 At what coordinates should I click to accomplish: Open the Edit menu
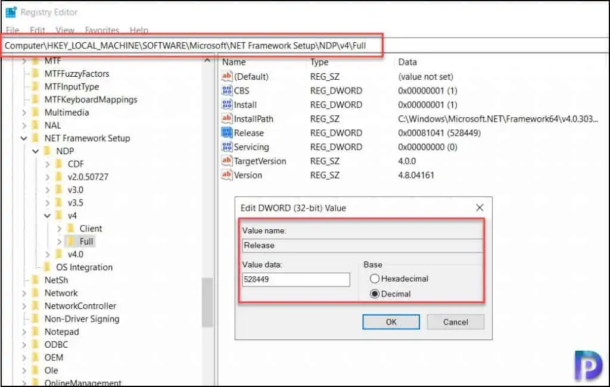click(x=38, y=30)
